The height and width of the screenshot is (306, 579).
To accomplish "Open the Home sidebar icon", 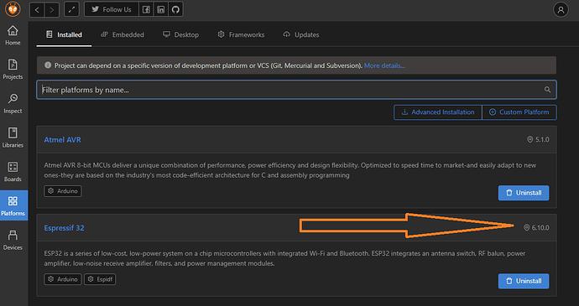I will (x=13, y=35).
